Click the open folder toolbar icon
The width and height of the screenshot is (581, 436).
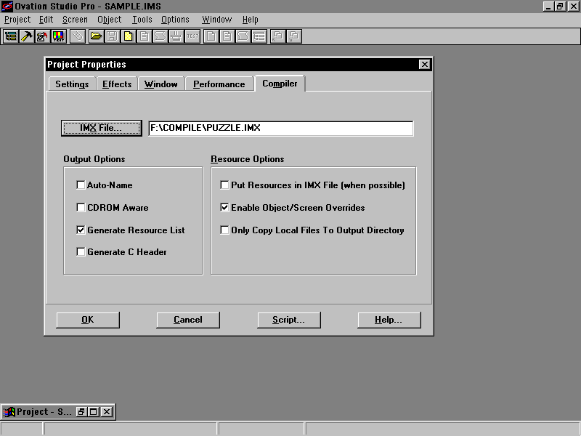point(96,36)
